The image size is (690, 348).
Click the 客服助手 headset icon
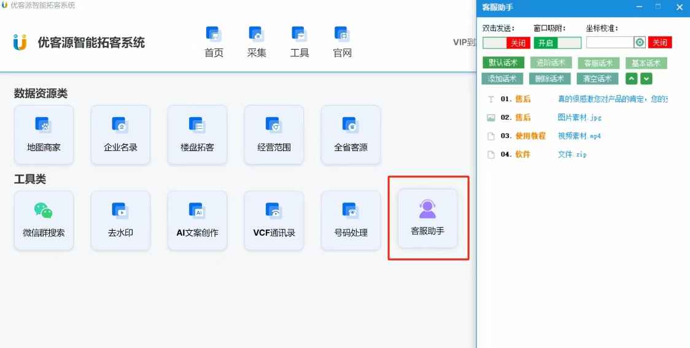pyautogui.click(x=427, y=210)
